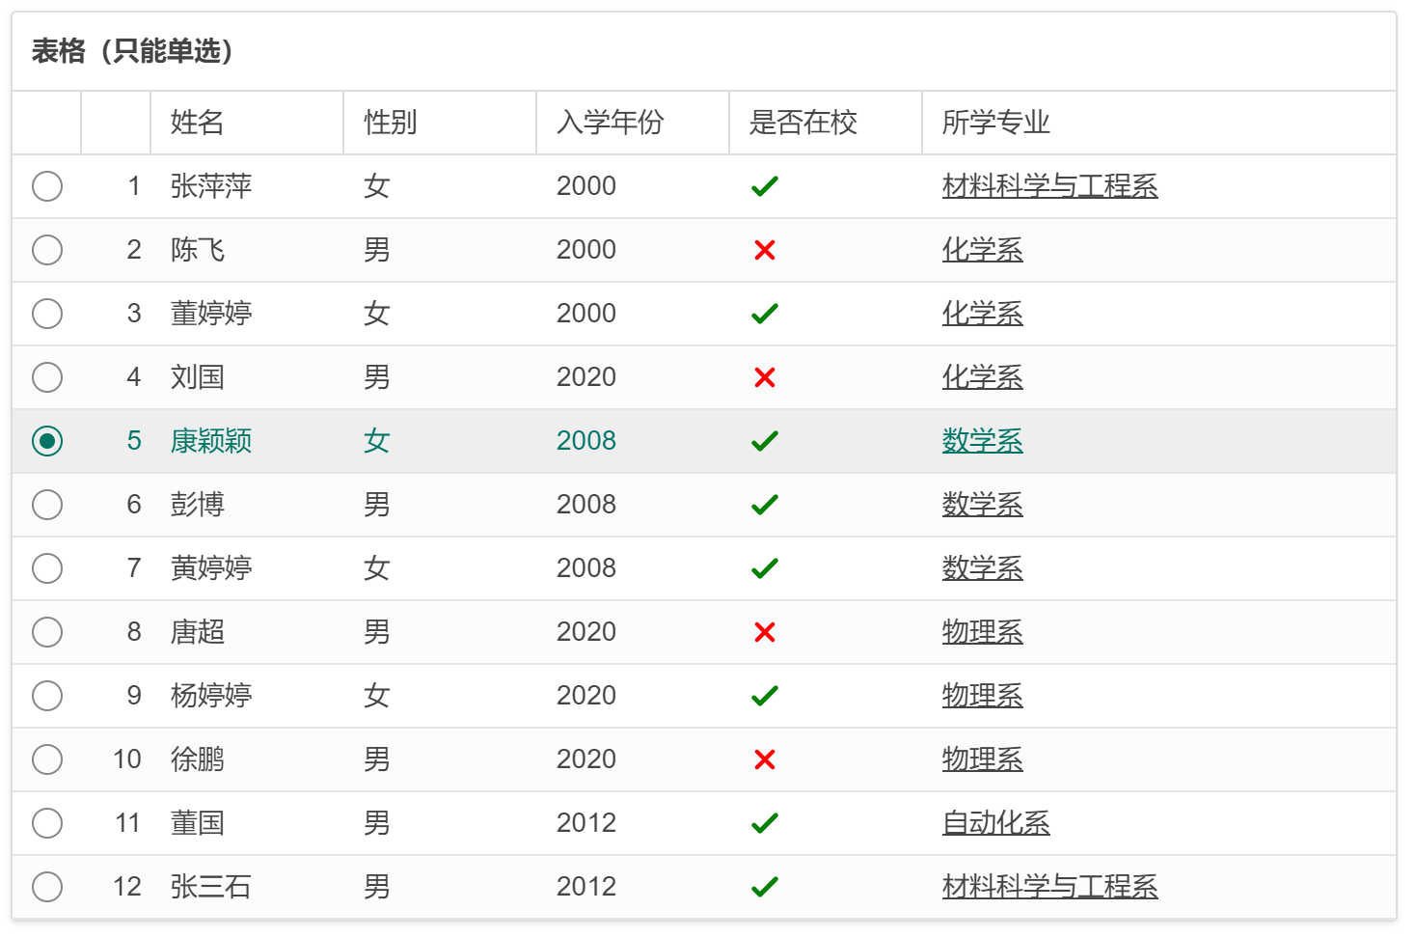The width and height of the screenshot is (1415, 938).
Task: Click red cross icon in 刘国 row
Action: pos(764,377)
